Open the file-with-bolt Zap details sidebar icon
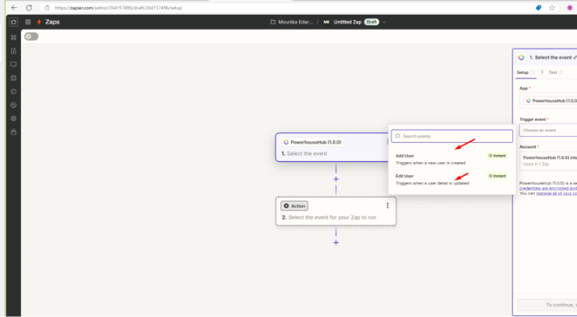 tap(14, 51)
